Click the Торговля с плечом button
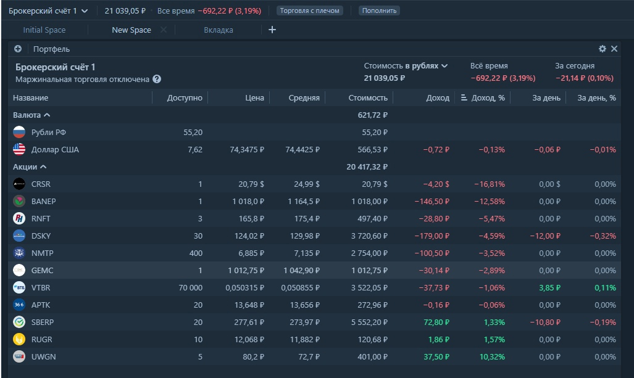The image size is (634, 378). click(309, 10)
